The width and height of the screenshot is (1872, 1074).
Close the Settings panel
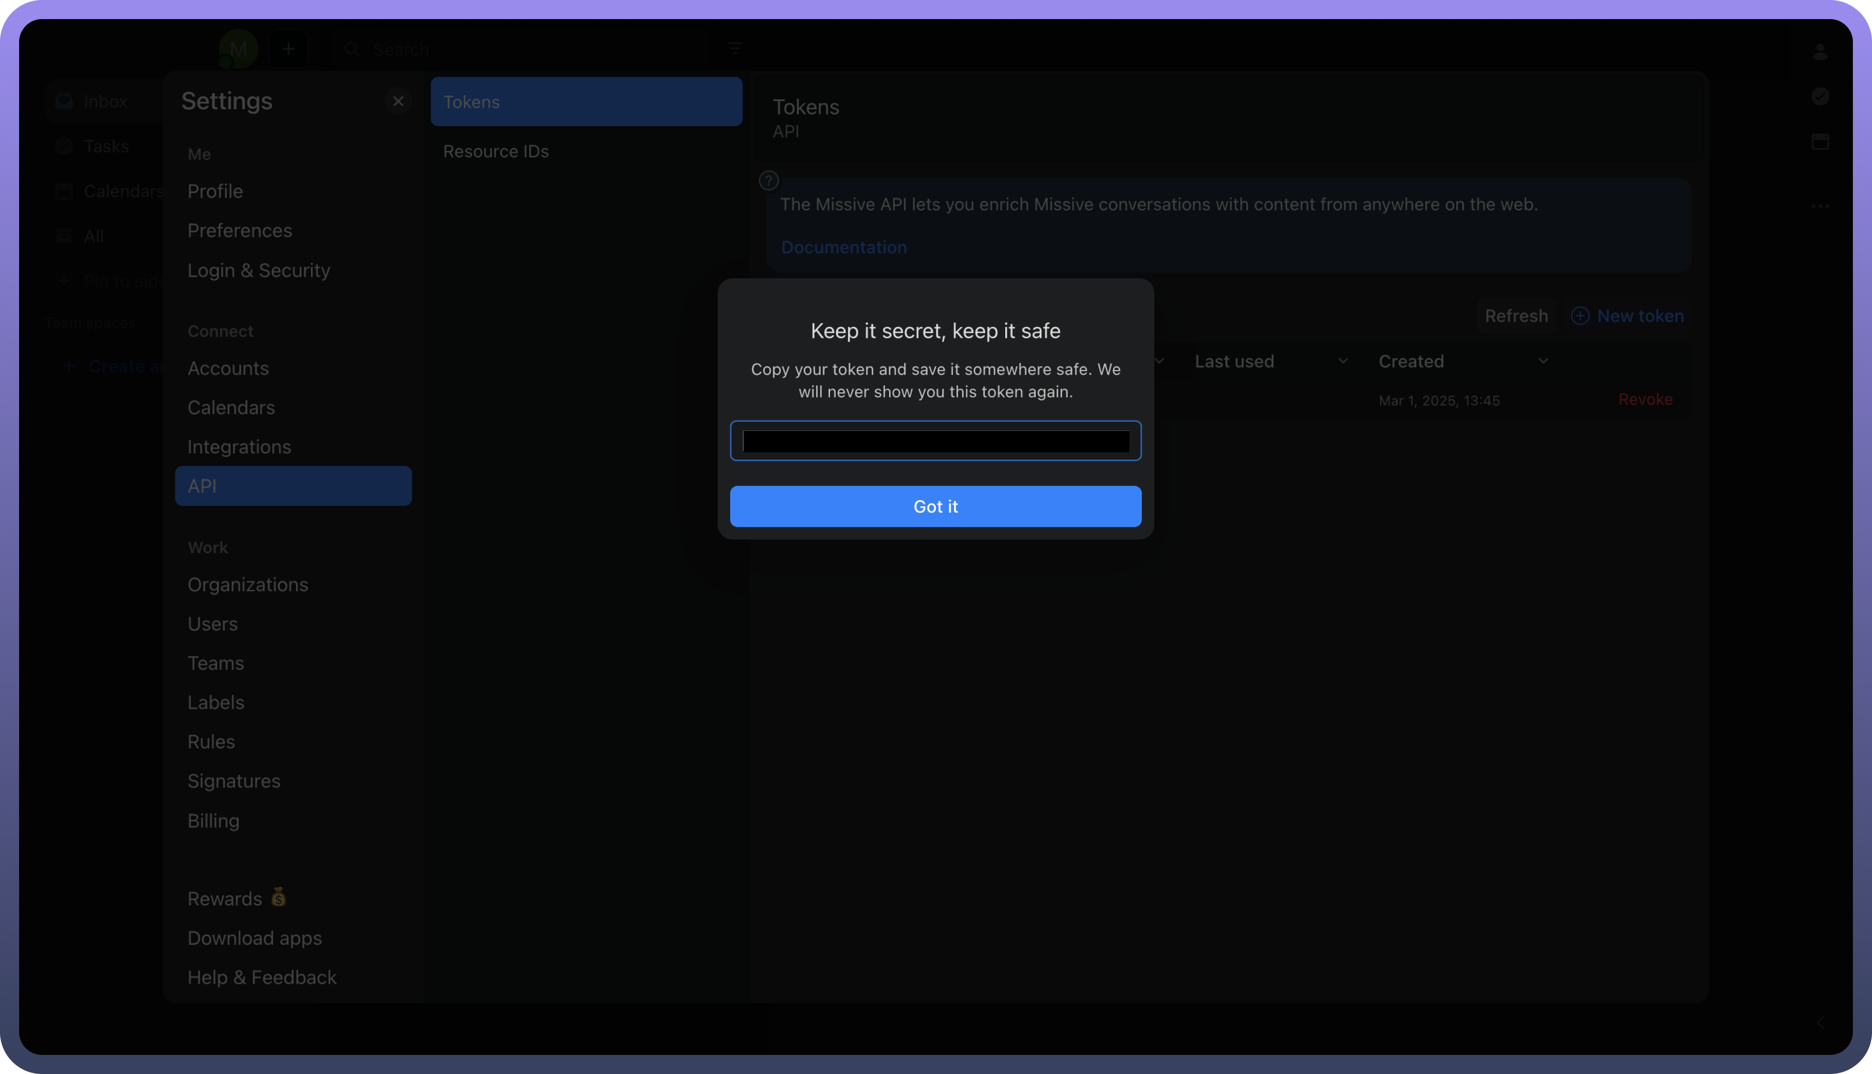tap(398, 101)
